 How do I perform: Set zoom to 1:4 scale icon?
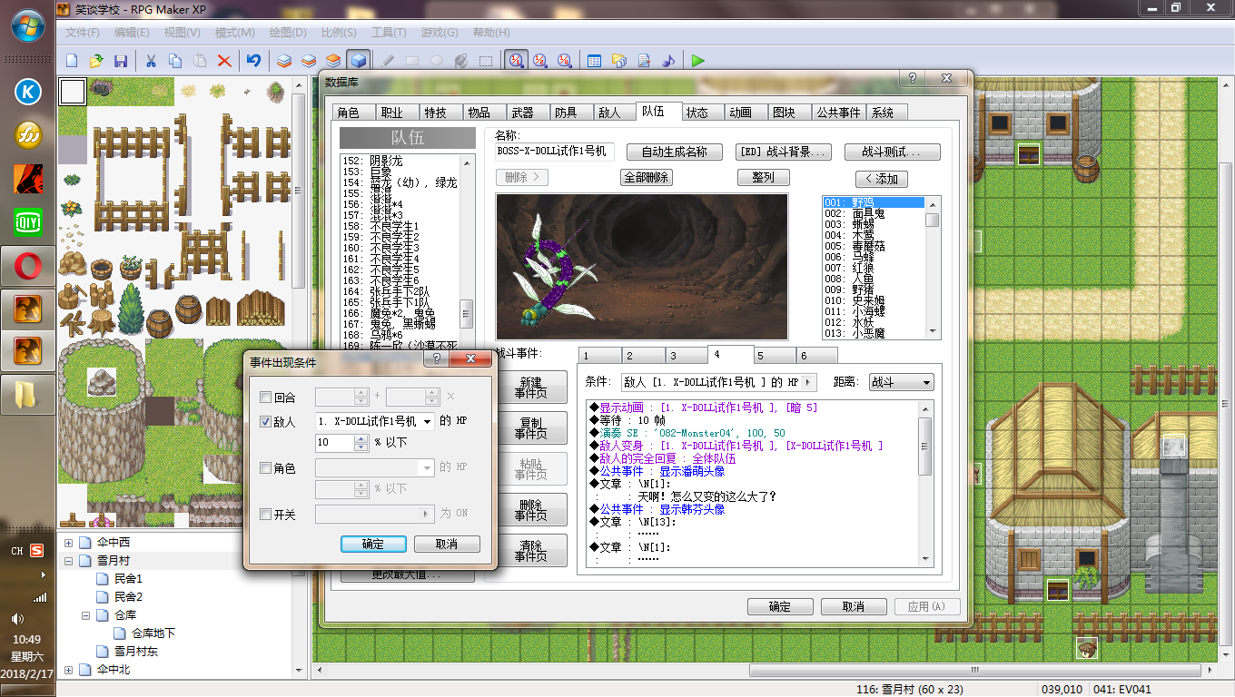click(x=564, y=61)
